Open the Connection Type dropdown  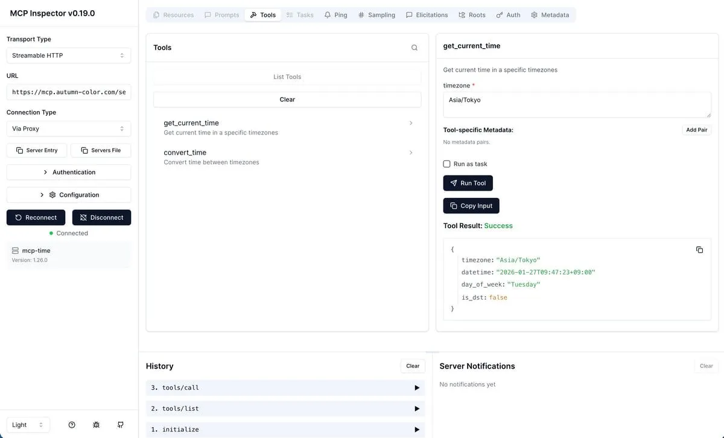68,129
